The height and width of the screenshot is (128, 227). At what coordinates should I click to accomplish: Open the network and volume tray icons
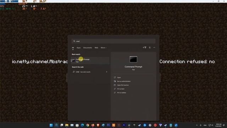pos(211,125)
